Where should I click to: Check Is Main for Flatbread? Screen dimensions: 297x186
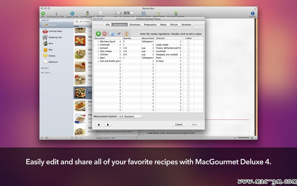coord(188,45)
